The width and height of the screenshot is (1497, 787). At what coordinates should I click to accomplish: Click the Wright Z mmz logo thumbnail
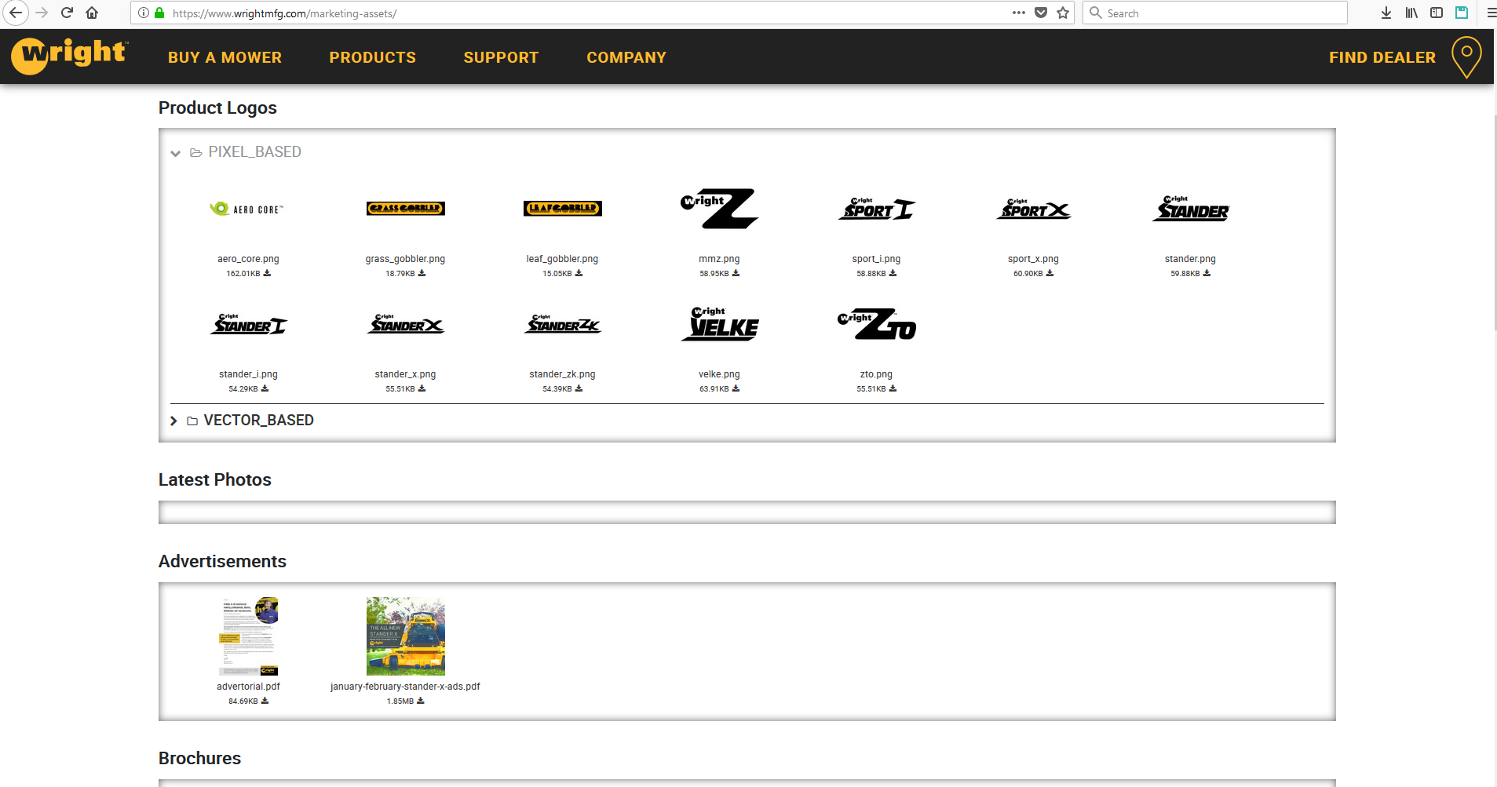(719, 209)
